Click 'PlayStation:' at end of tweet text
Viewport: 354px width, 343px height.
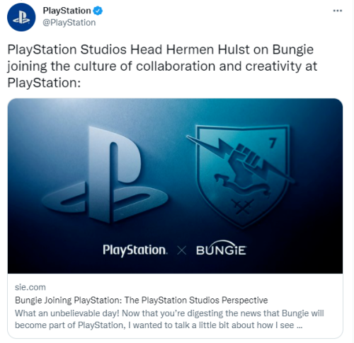(44, 83)
